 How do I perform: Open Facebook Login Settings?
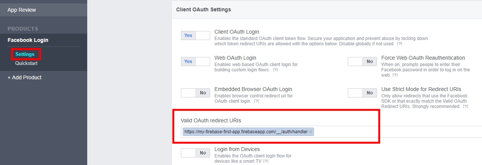(x=25, y=54)
